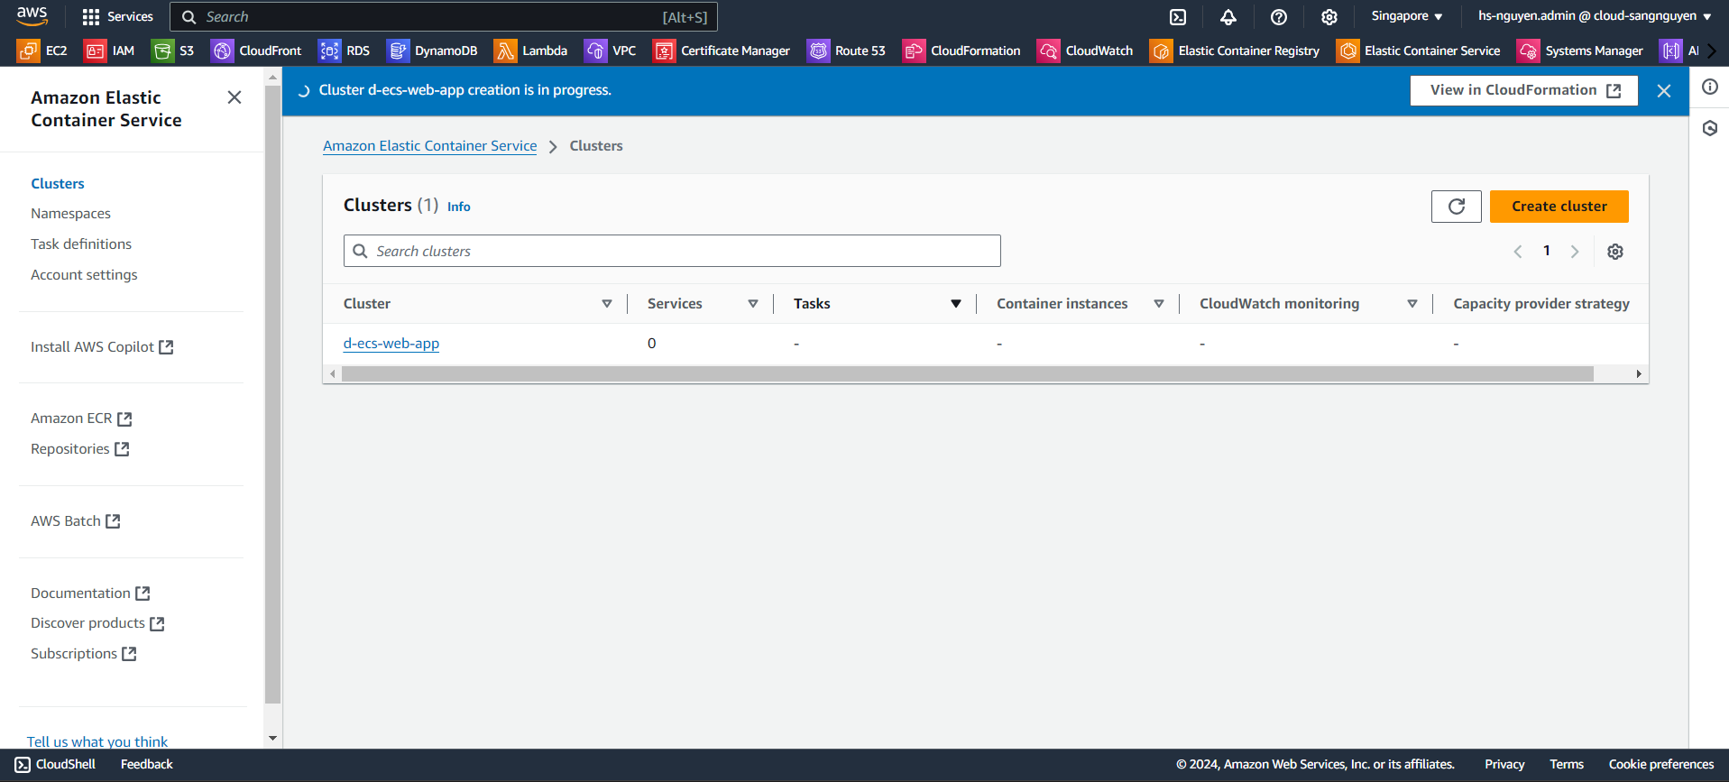This screenshot has height=782, width=1729.
Task: Open the DynamoDB shortcut in favorites bar
Action: pos(432,51)
